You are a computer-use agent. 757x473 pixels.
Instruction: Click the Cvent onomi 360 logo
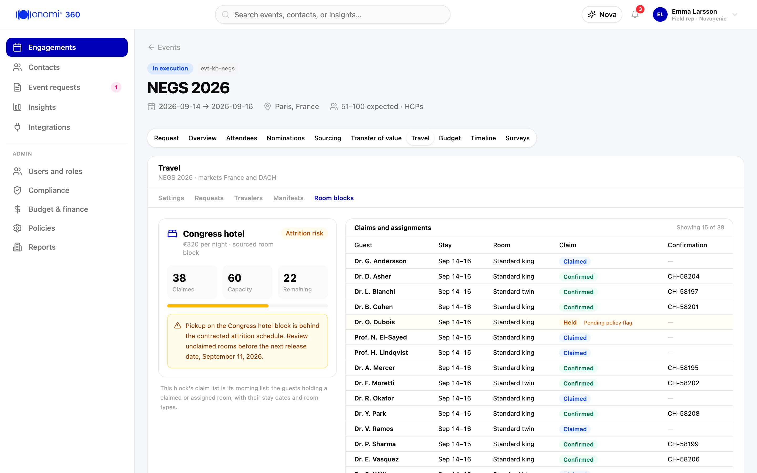[48, 14]
